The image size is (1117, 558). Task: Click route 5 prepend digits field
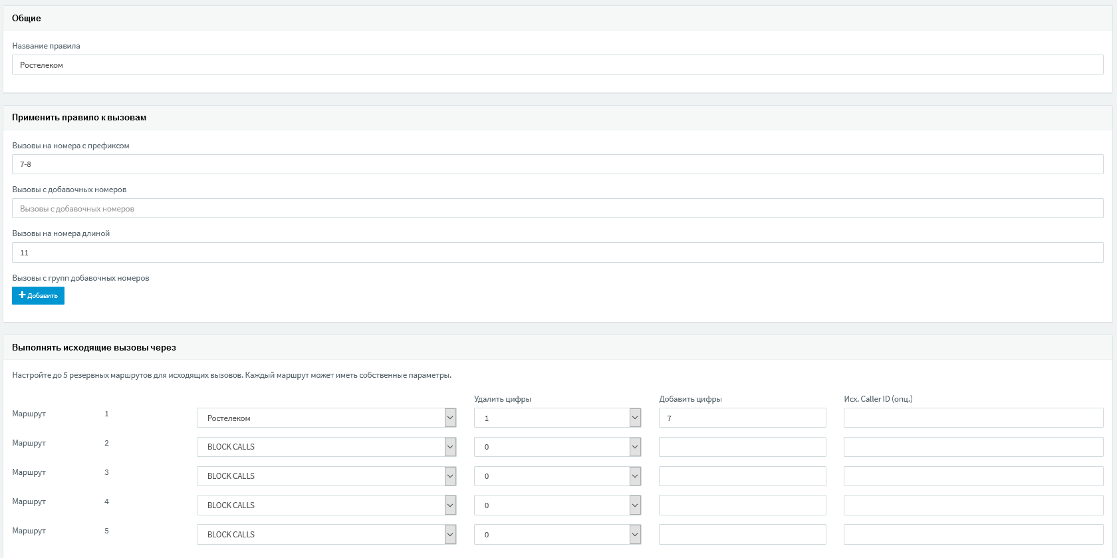point(743,534)
